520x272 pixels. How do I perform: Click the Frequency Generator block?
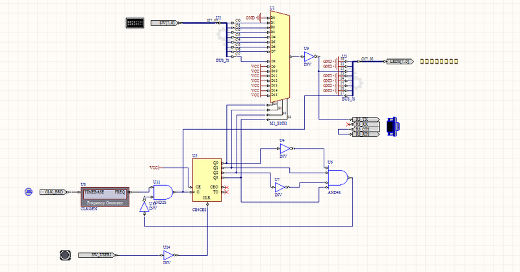pos(105,195)
